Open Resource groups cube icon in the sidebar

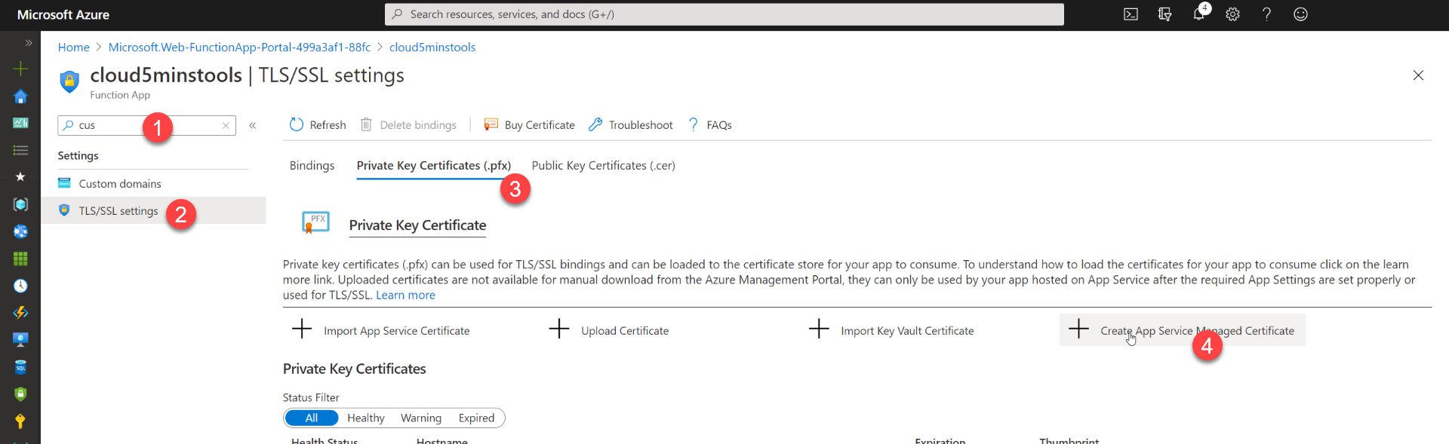pos(20,204)
